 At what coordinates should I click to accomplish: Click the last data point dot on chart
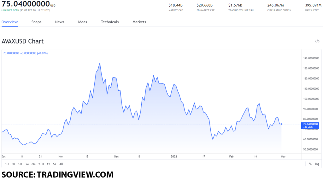tap(282, 124)
